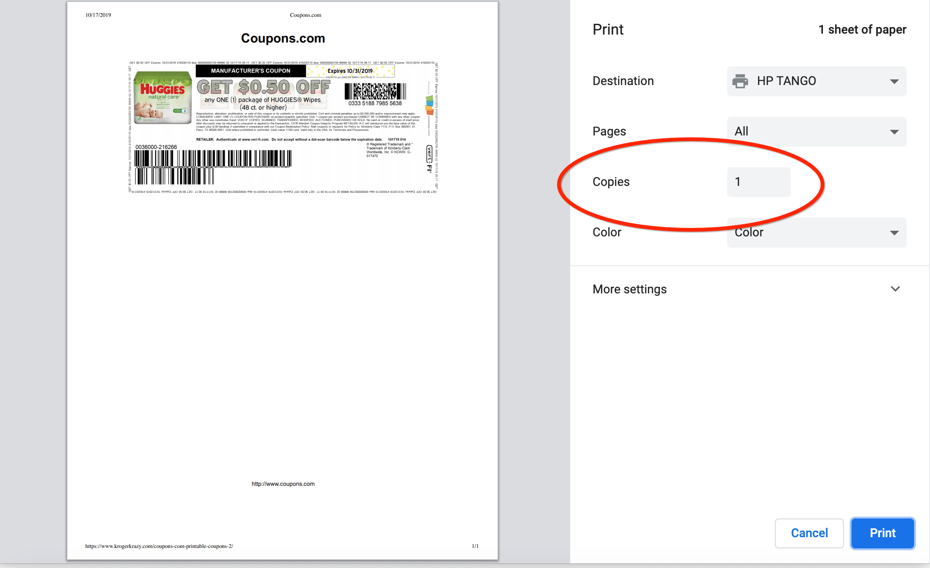Viewport: 930px width, 568px height.
Task: Click the Pages dropdown arrow icon
Action: 894,131
